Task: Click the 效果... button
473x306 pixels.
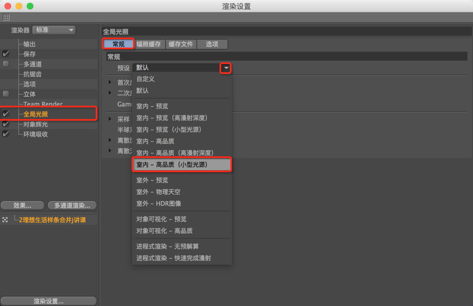Action: point(23,206)
